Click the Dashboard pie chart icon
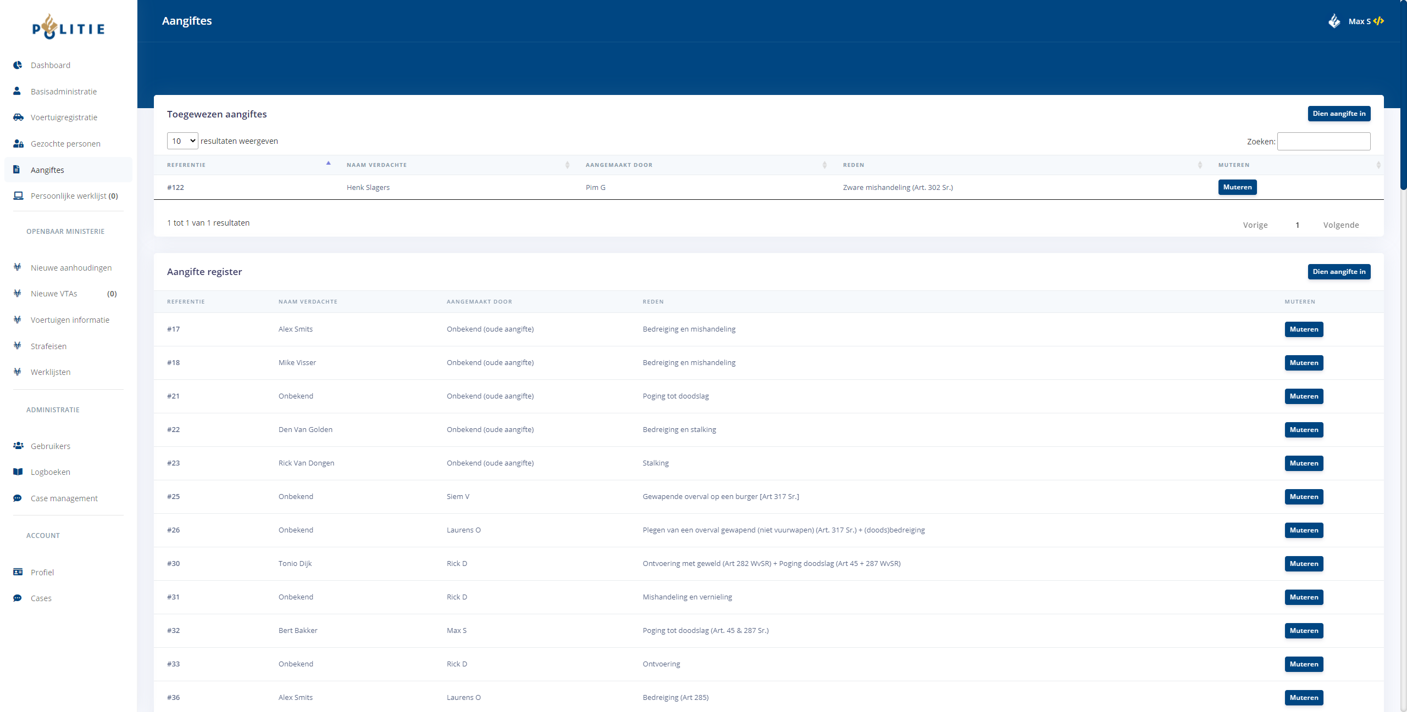The width and height of the screenshot is (1407, 712). pos(18,65)
